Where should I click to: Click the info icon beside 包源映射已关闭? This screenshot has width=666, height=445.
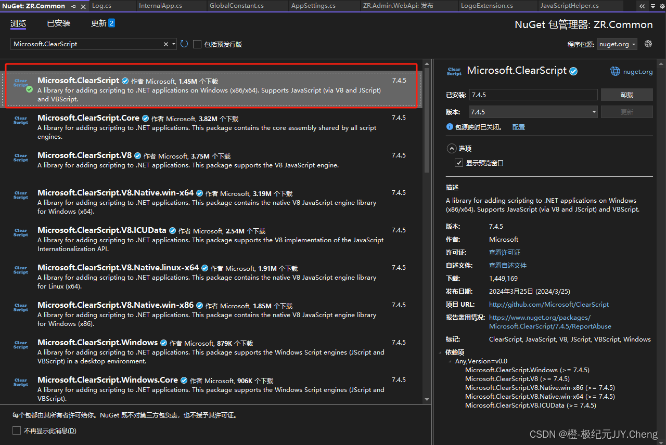[x=449, y=126]
